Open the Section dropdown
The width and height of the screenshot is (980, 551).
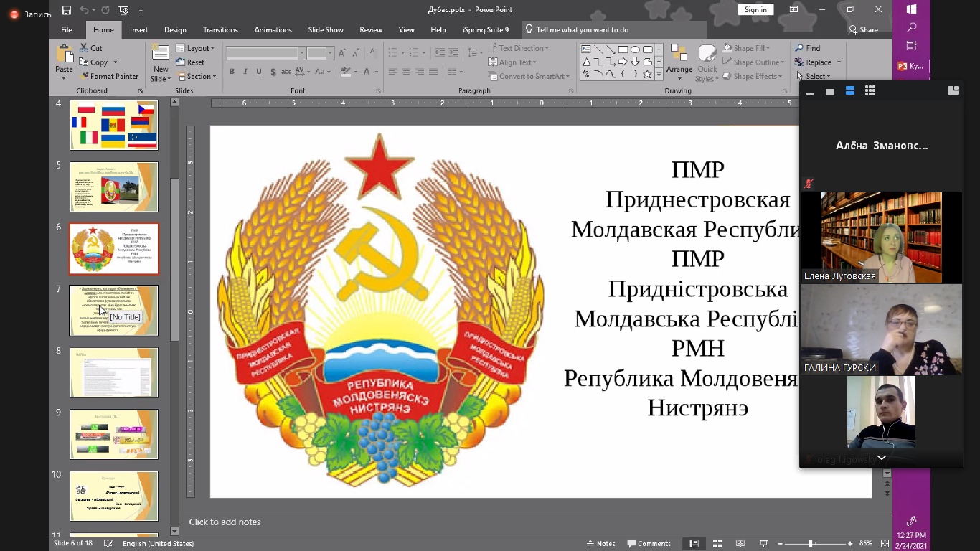coord(196,76)
